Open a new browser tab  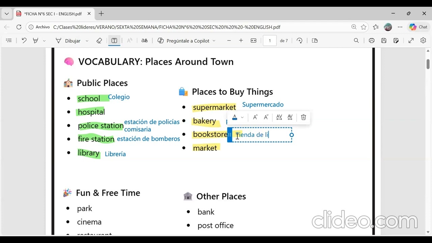(x=101, y=14)
